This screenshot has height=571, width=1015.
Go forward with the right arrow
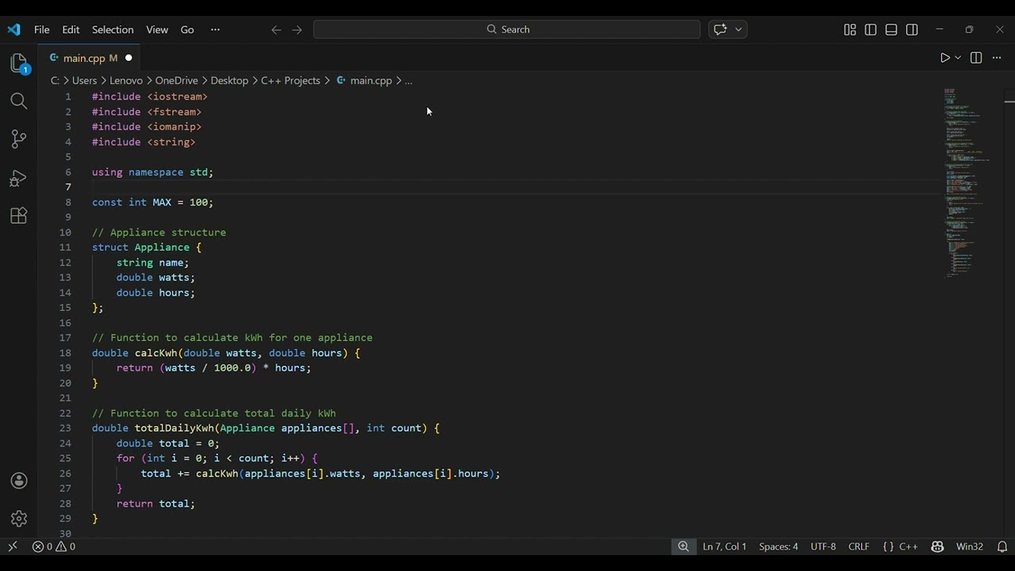pyautogui.click(x=297, y=29)
